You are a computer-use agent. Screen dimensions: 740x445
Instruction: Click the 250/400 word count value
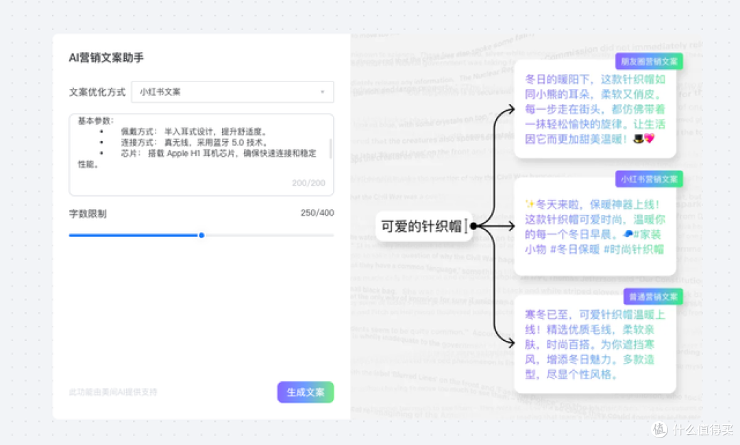[317, 213]
